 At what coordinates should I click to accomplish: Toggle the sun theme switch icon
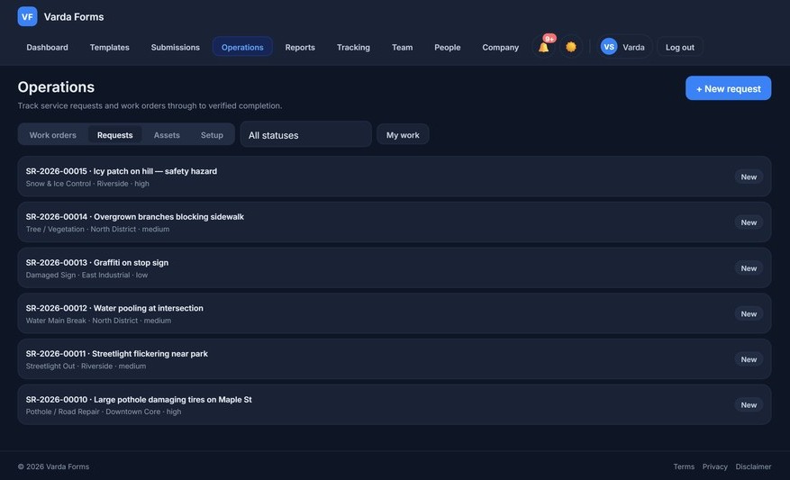(x=571, y=47)
